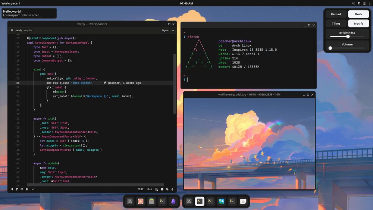Adjust the Volume slider in the control panel
Viewport: 373px width, 210px height.
[x=347, y=48]
